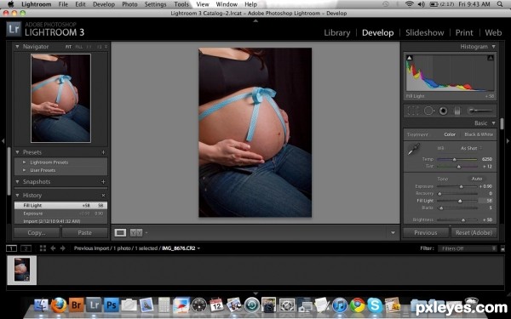
Task: Select the Graduated Filter tool
Action: [456, 111]
